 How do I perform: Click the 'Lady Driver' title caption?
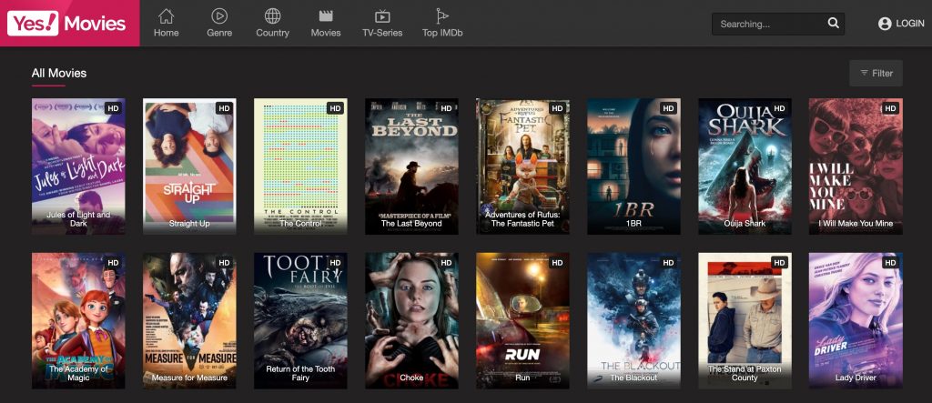[x=856, y=378]
